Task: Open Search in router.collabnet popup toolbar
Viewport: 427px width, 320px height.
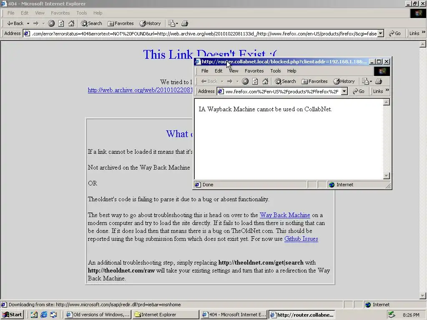Action: (x=285, y=81)
